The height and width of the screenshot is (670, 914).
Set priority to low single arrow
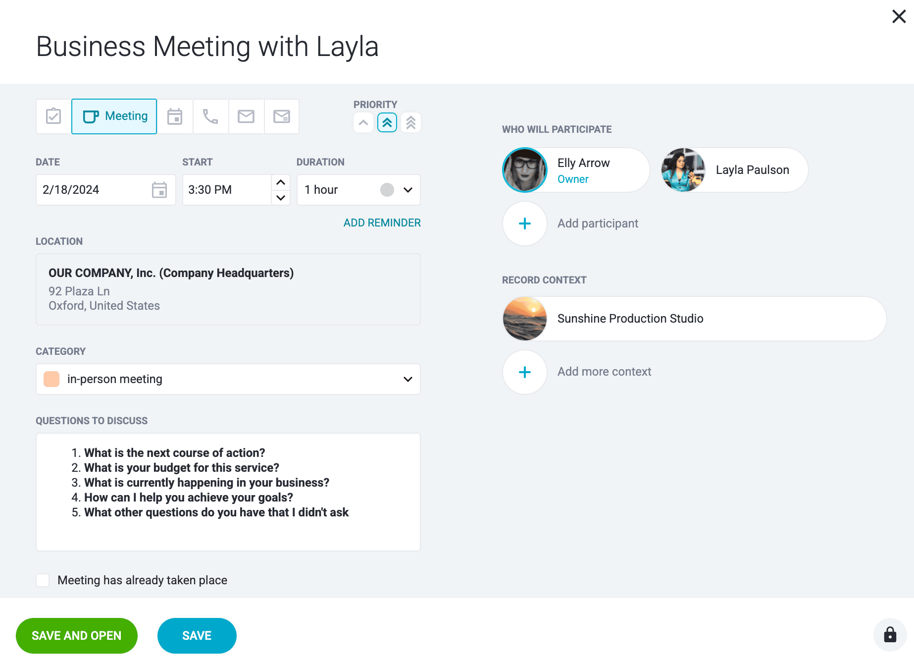pos(363,122)
